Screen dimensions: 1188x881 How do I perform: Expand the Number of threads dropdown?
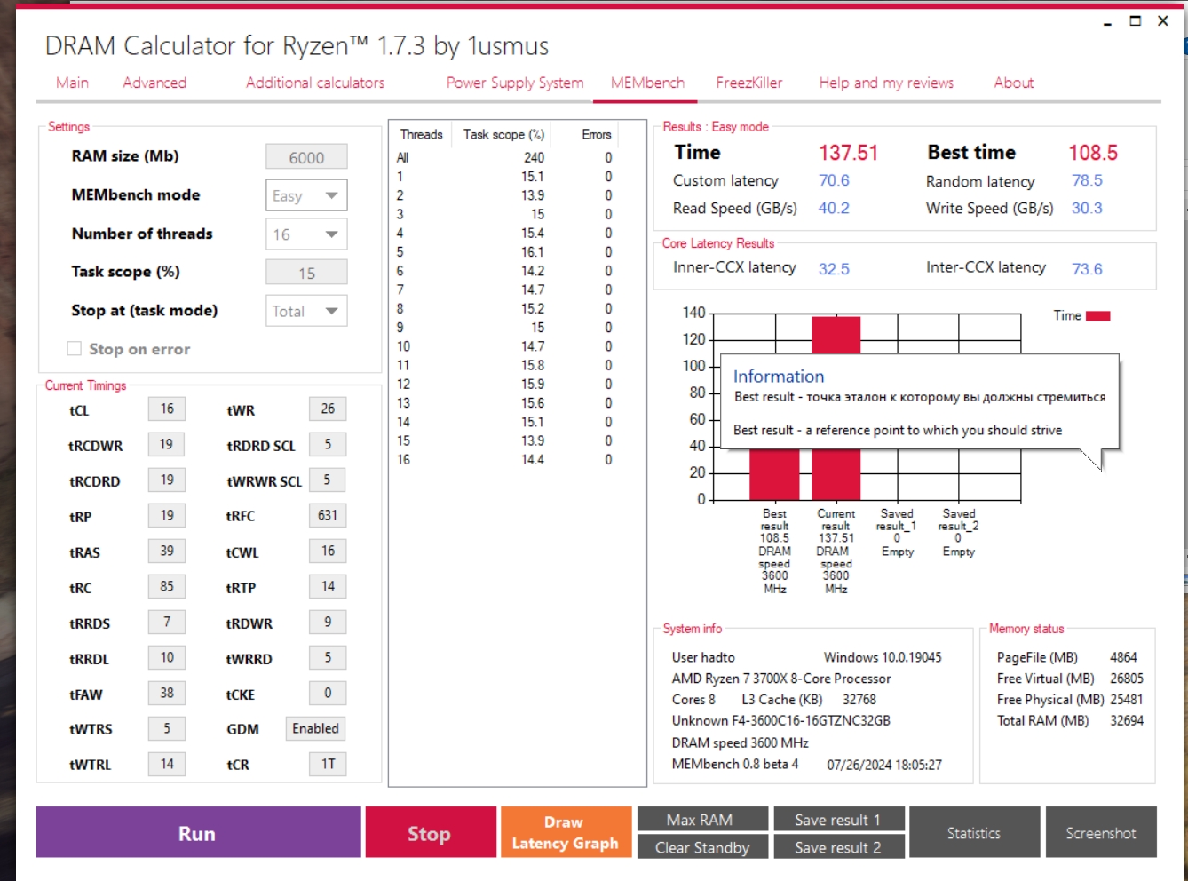click(305, 234)
